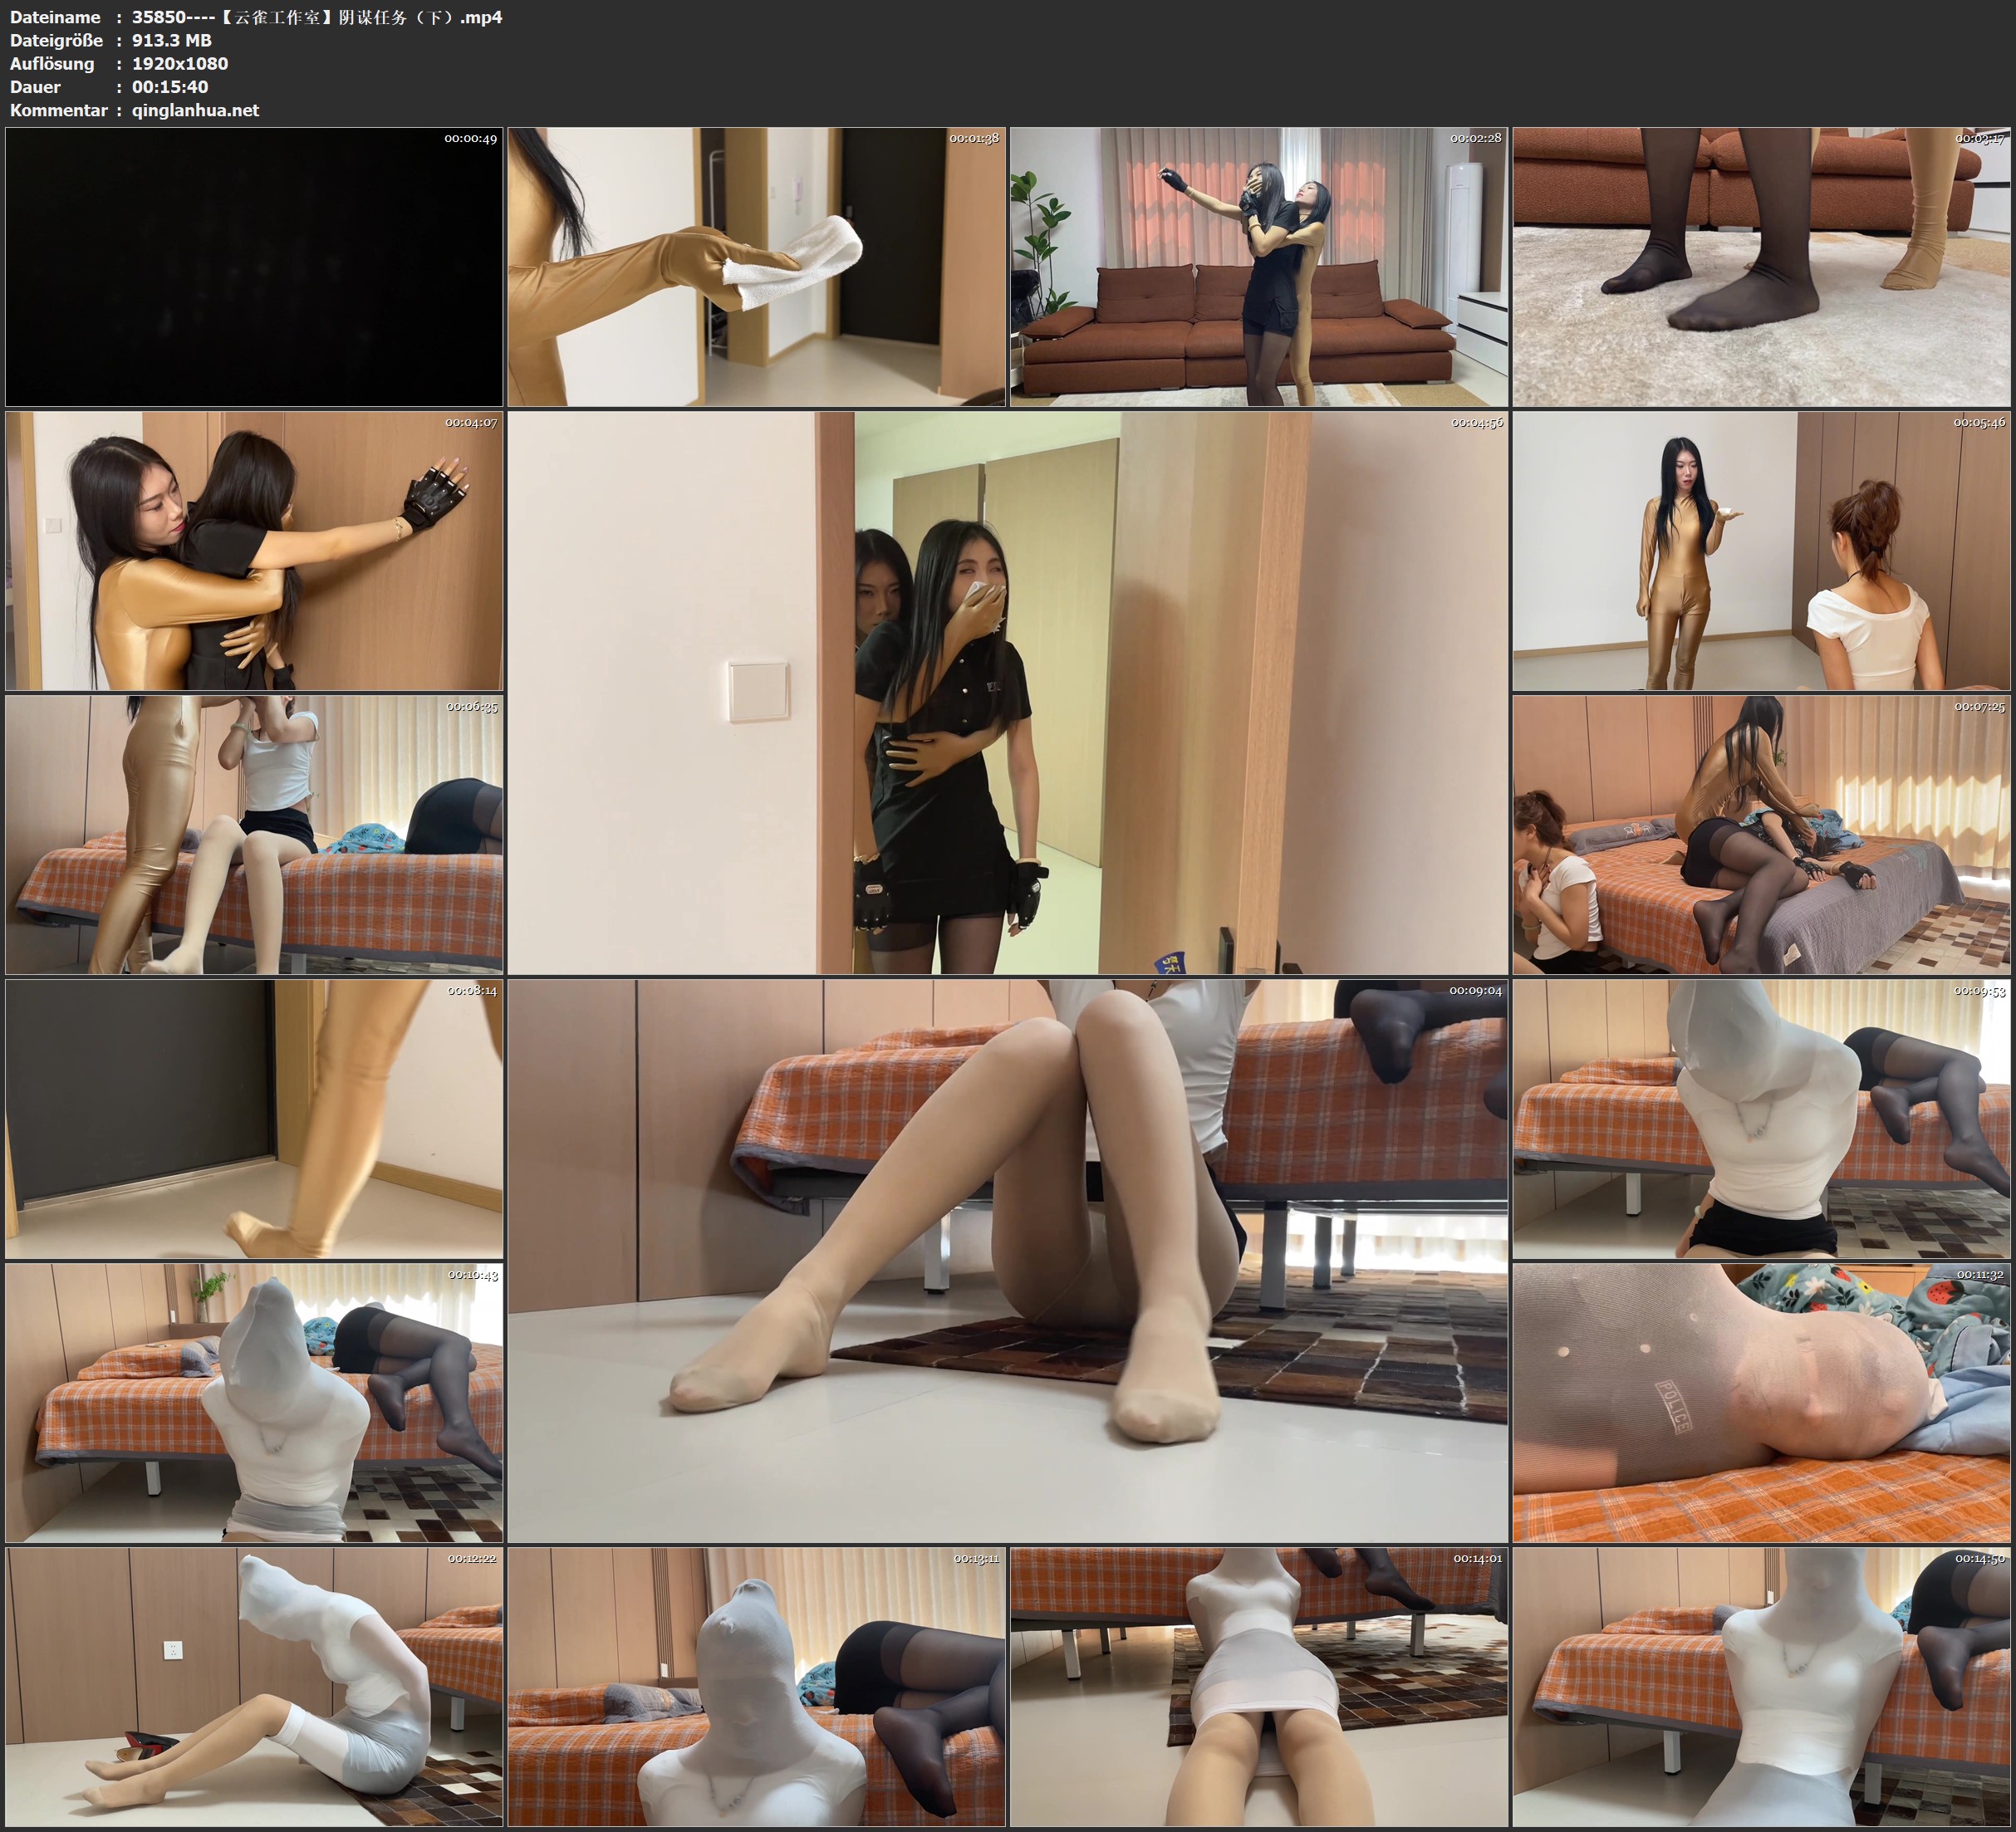Click the qinglanhua.net comment text

[195, 110]
